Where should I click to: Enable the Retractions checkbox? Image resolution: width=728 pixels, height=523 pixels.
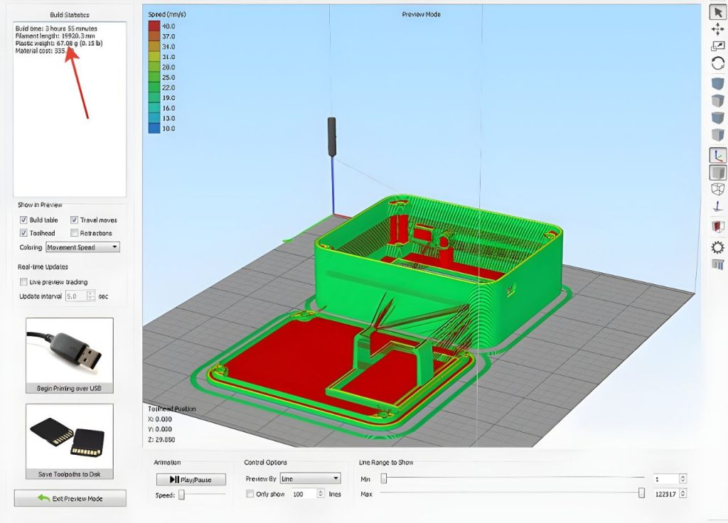(75, 233)
